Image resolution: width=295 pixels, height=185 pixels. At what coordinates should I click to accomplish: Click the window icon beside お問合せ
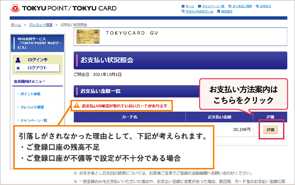tap(257, 6)
